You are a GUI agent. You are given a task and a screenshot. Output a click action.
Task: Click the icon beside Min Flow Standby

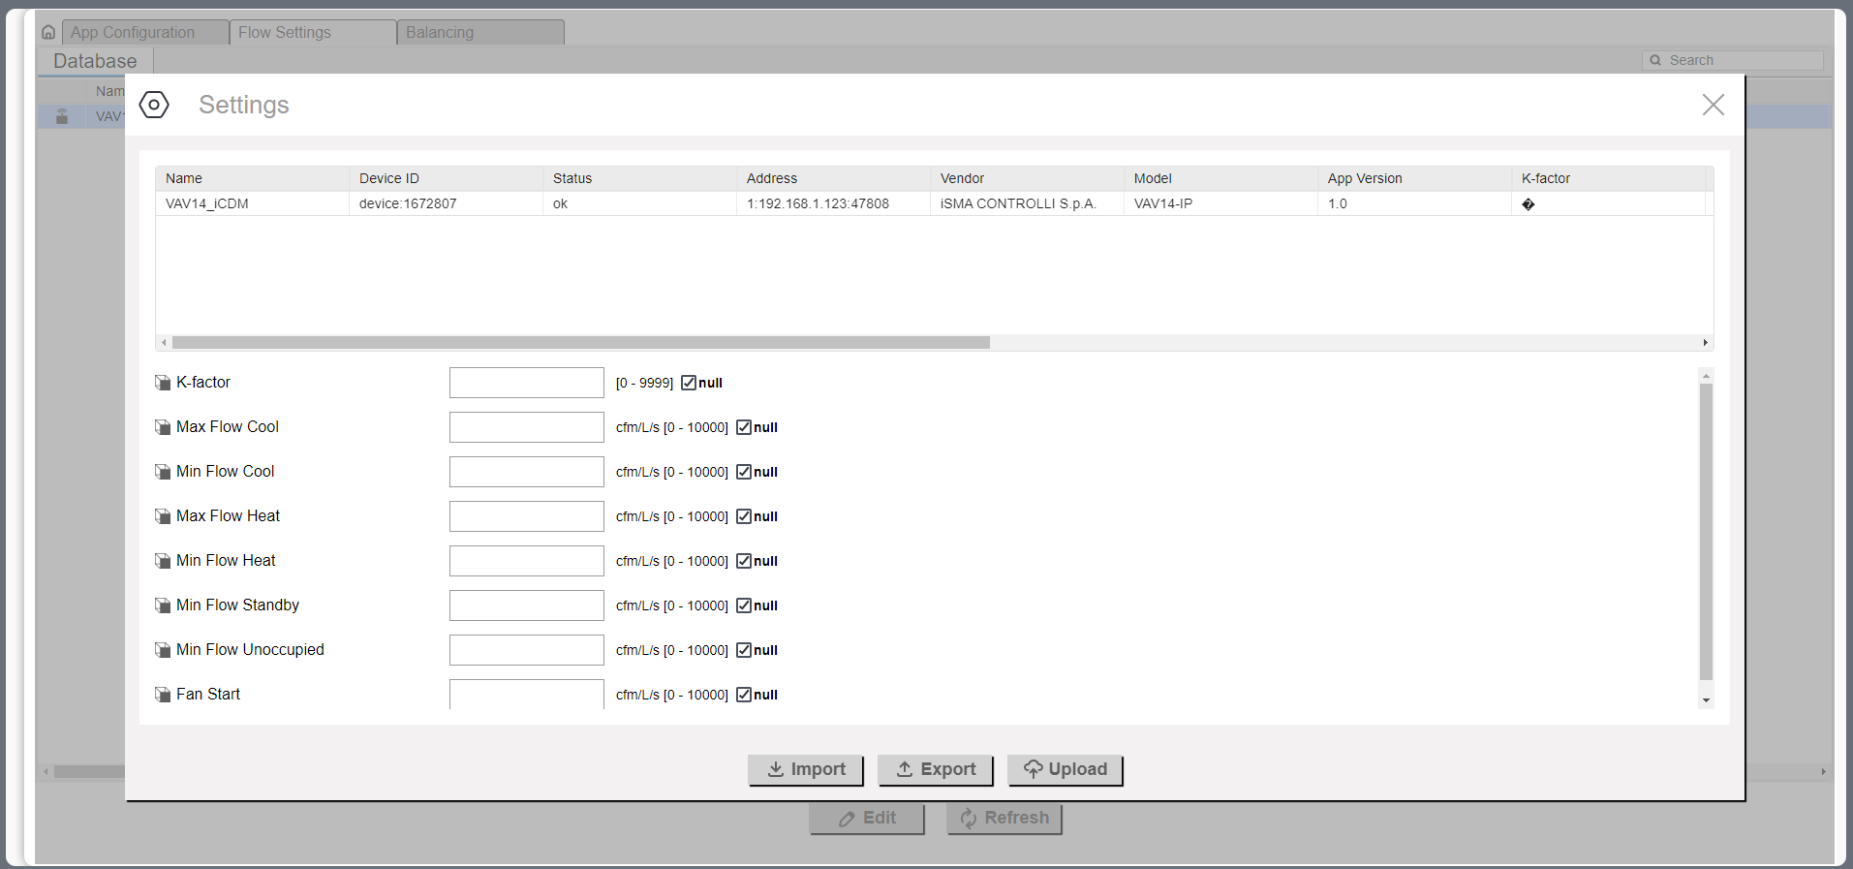pos(163,605)
